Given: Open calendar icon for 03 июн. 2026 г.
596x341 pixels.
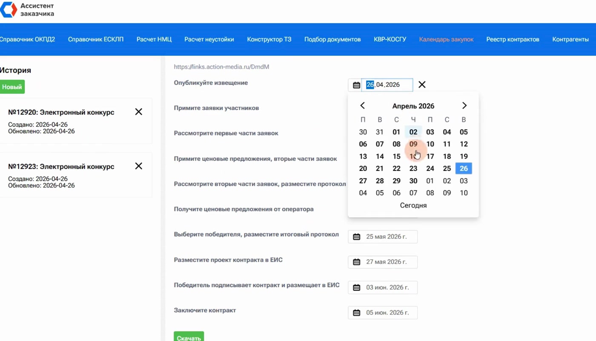Looking at the screenshot, I should click(x=357, y=287).
